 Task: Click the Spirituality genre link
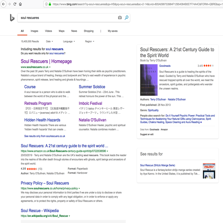(x=153, y=110)
